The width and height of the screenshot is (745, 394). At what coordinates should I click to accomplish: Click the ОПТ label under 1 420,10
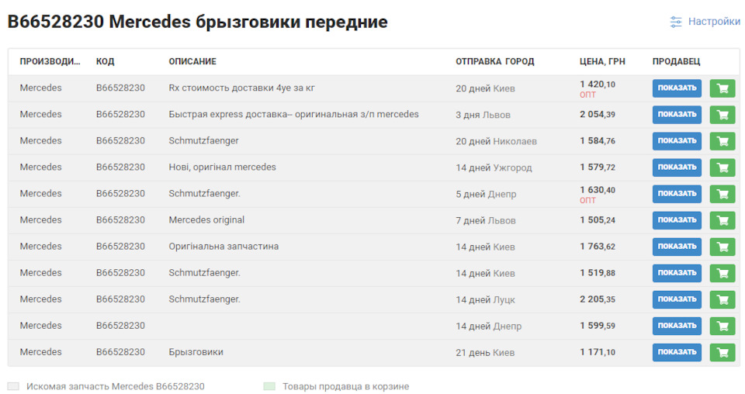[587, 95]
